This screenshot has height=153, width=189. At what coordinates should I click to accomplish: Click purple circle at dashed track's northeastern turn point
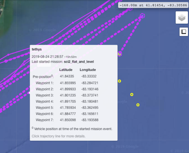tap(142, 16)
